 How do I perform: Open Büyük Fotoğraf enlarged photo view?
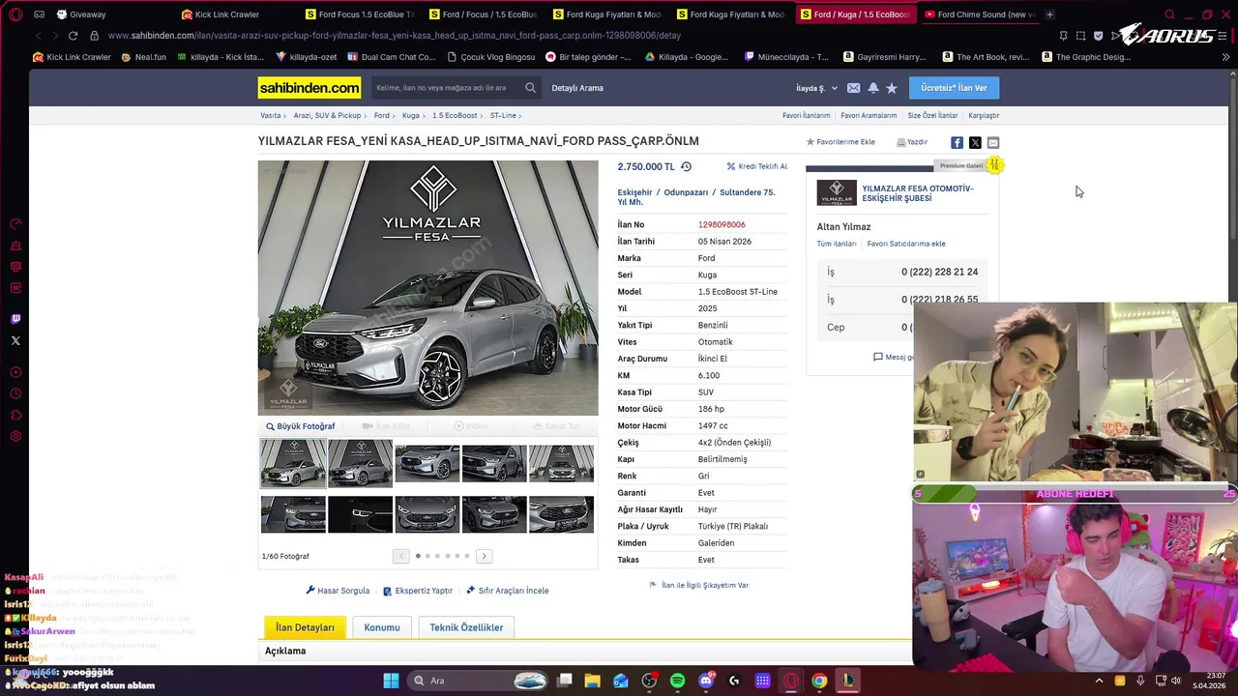click(301, 426)
